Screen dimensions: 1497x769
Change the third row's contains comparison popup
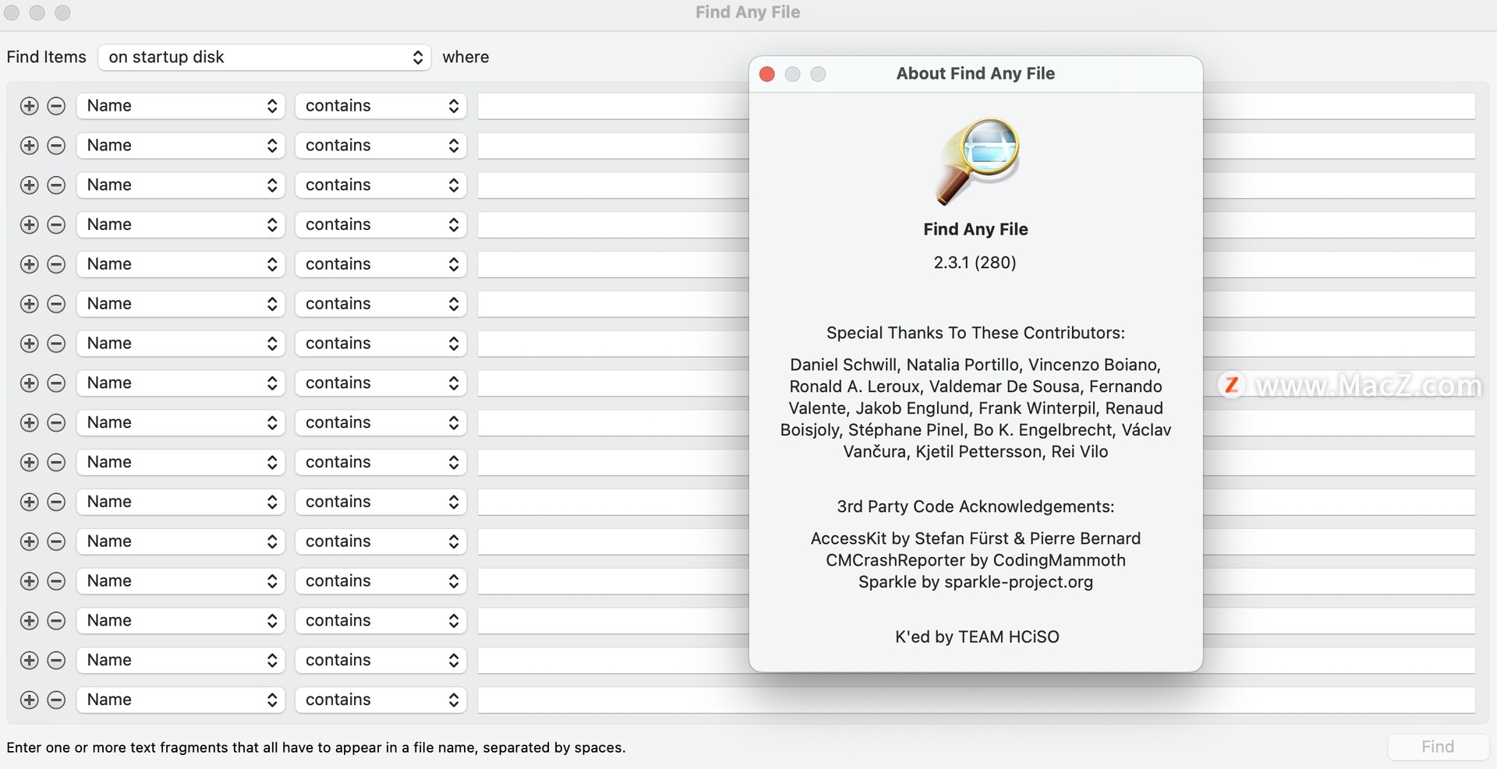[380, 185]
